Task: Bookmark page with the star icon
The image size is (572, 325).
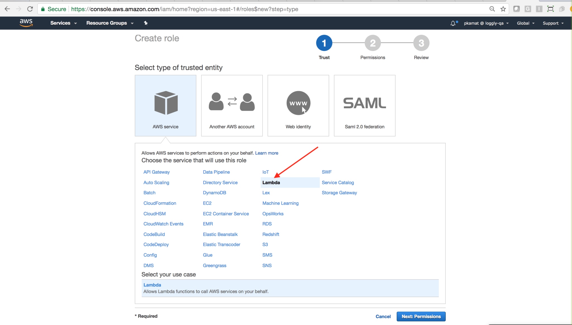Action: point(503,9)
